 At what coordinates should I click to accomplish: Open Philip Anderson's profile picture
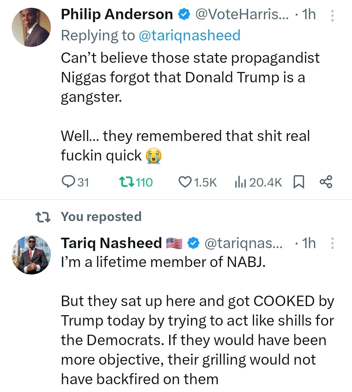click(31, 27)
